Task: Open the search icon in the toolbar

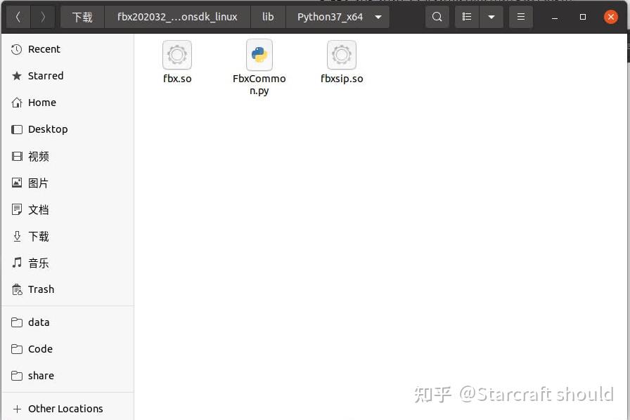Action: pos(437,16)
